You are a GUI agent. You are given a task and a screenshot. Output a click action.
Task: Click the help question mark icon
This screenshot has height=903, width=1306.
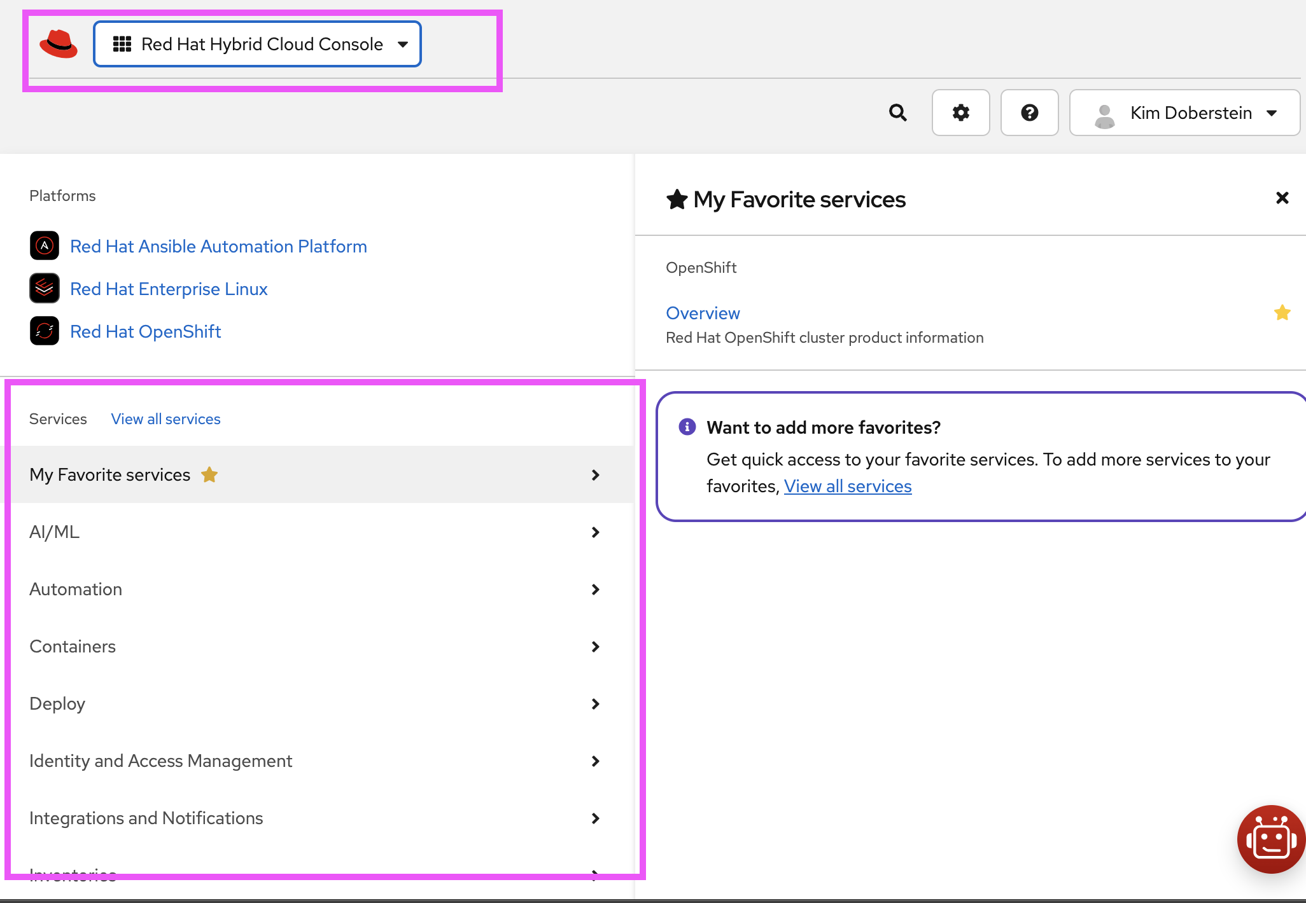pos(1029,113)
